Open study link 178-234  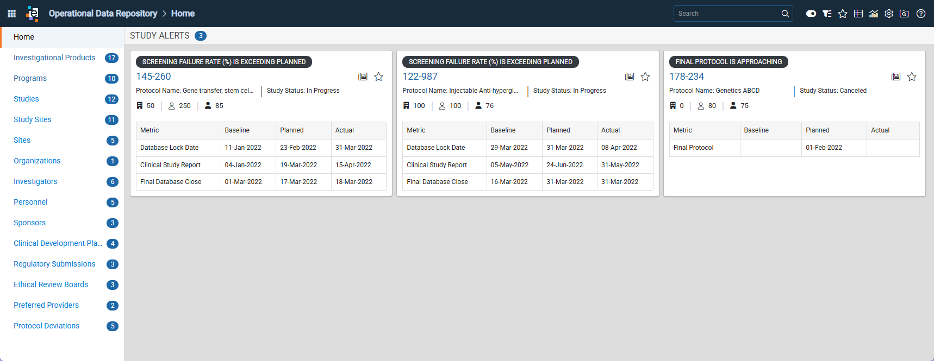tap(687, 77)
